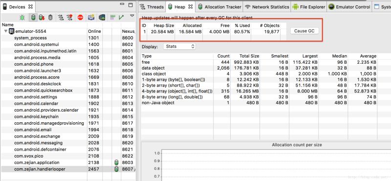
Task: Select com.zejian.handlerlooper process
Action: pyautogui.click(x=68, y=169)
